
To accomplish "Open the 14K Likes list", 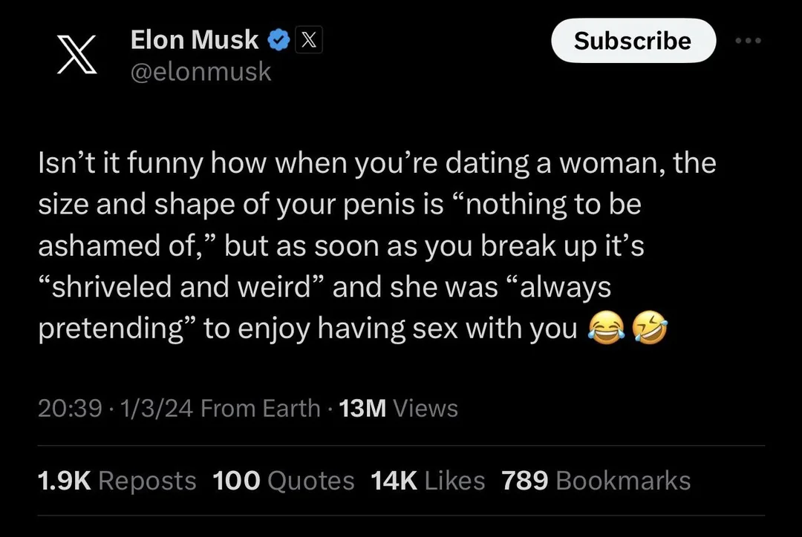I will [x=427, y=481].
